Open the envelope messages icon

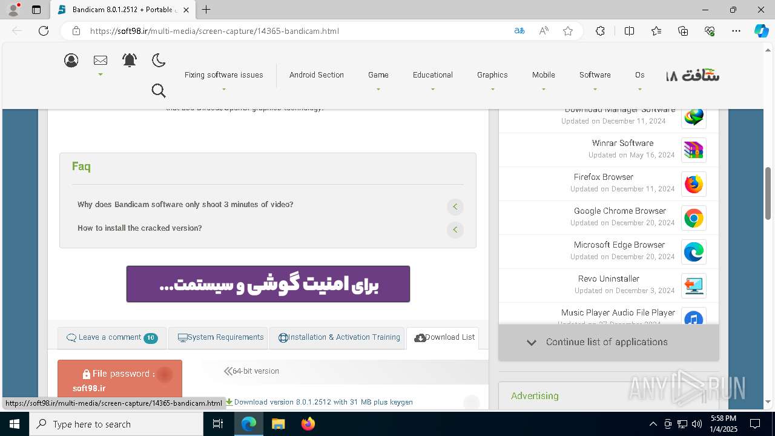pos(101,60)
